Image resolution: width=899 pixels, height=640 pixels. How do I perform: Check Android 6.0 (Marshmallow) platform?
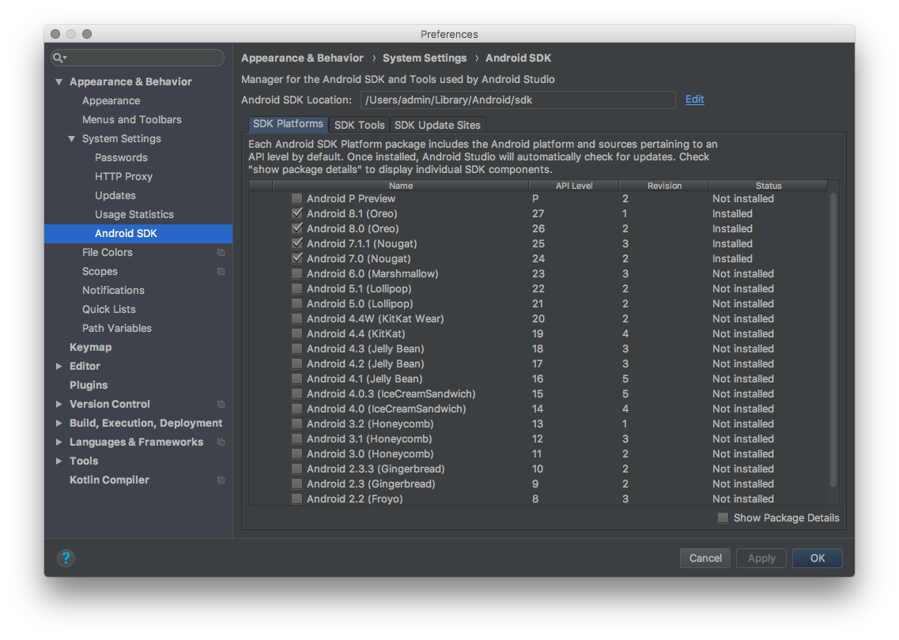point(297,274)
